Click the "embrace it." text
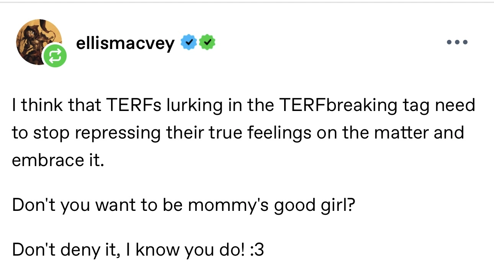The height and width of the screenshot is (274, 494). (x=58, y=160)
